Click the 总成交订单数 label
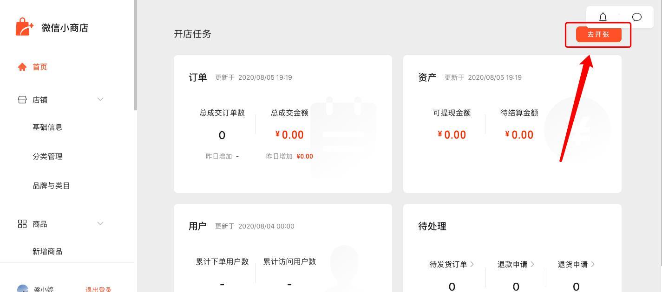662x292 pixels. coord(222,113)
